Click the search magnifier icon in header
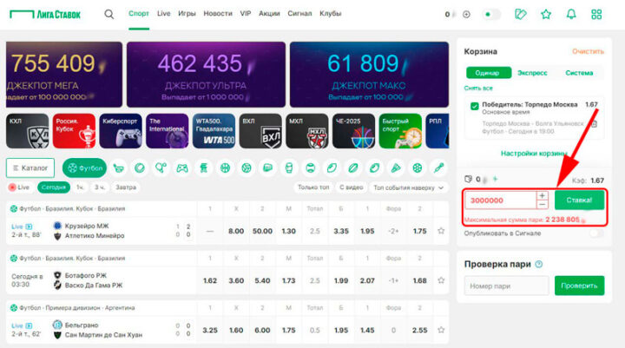 [x=109, y=14]
